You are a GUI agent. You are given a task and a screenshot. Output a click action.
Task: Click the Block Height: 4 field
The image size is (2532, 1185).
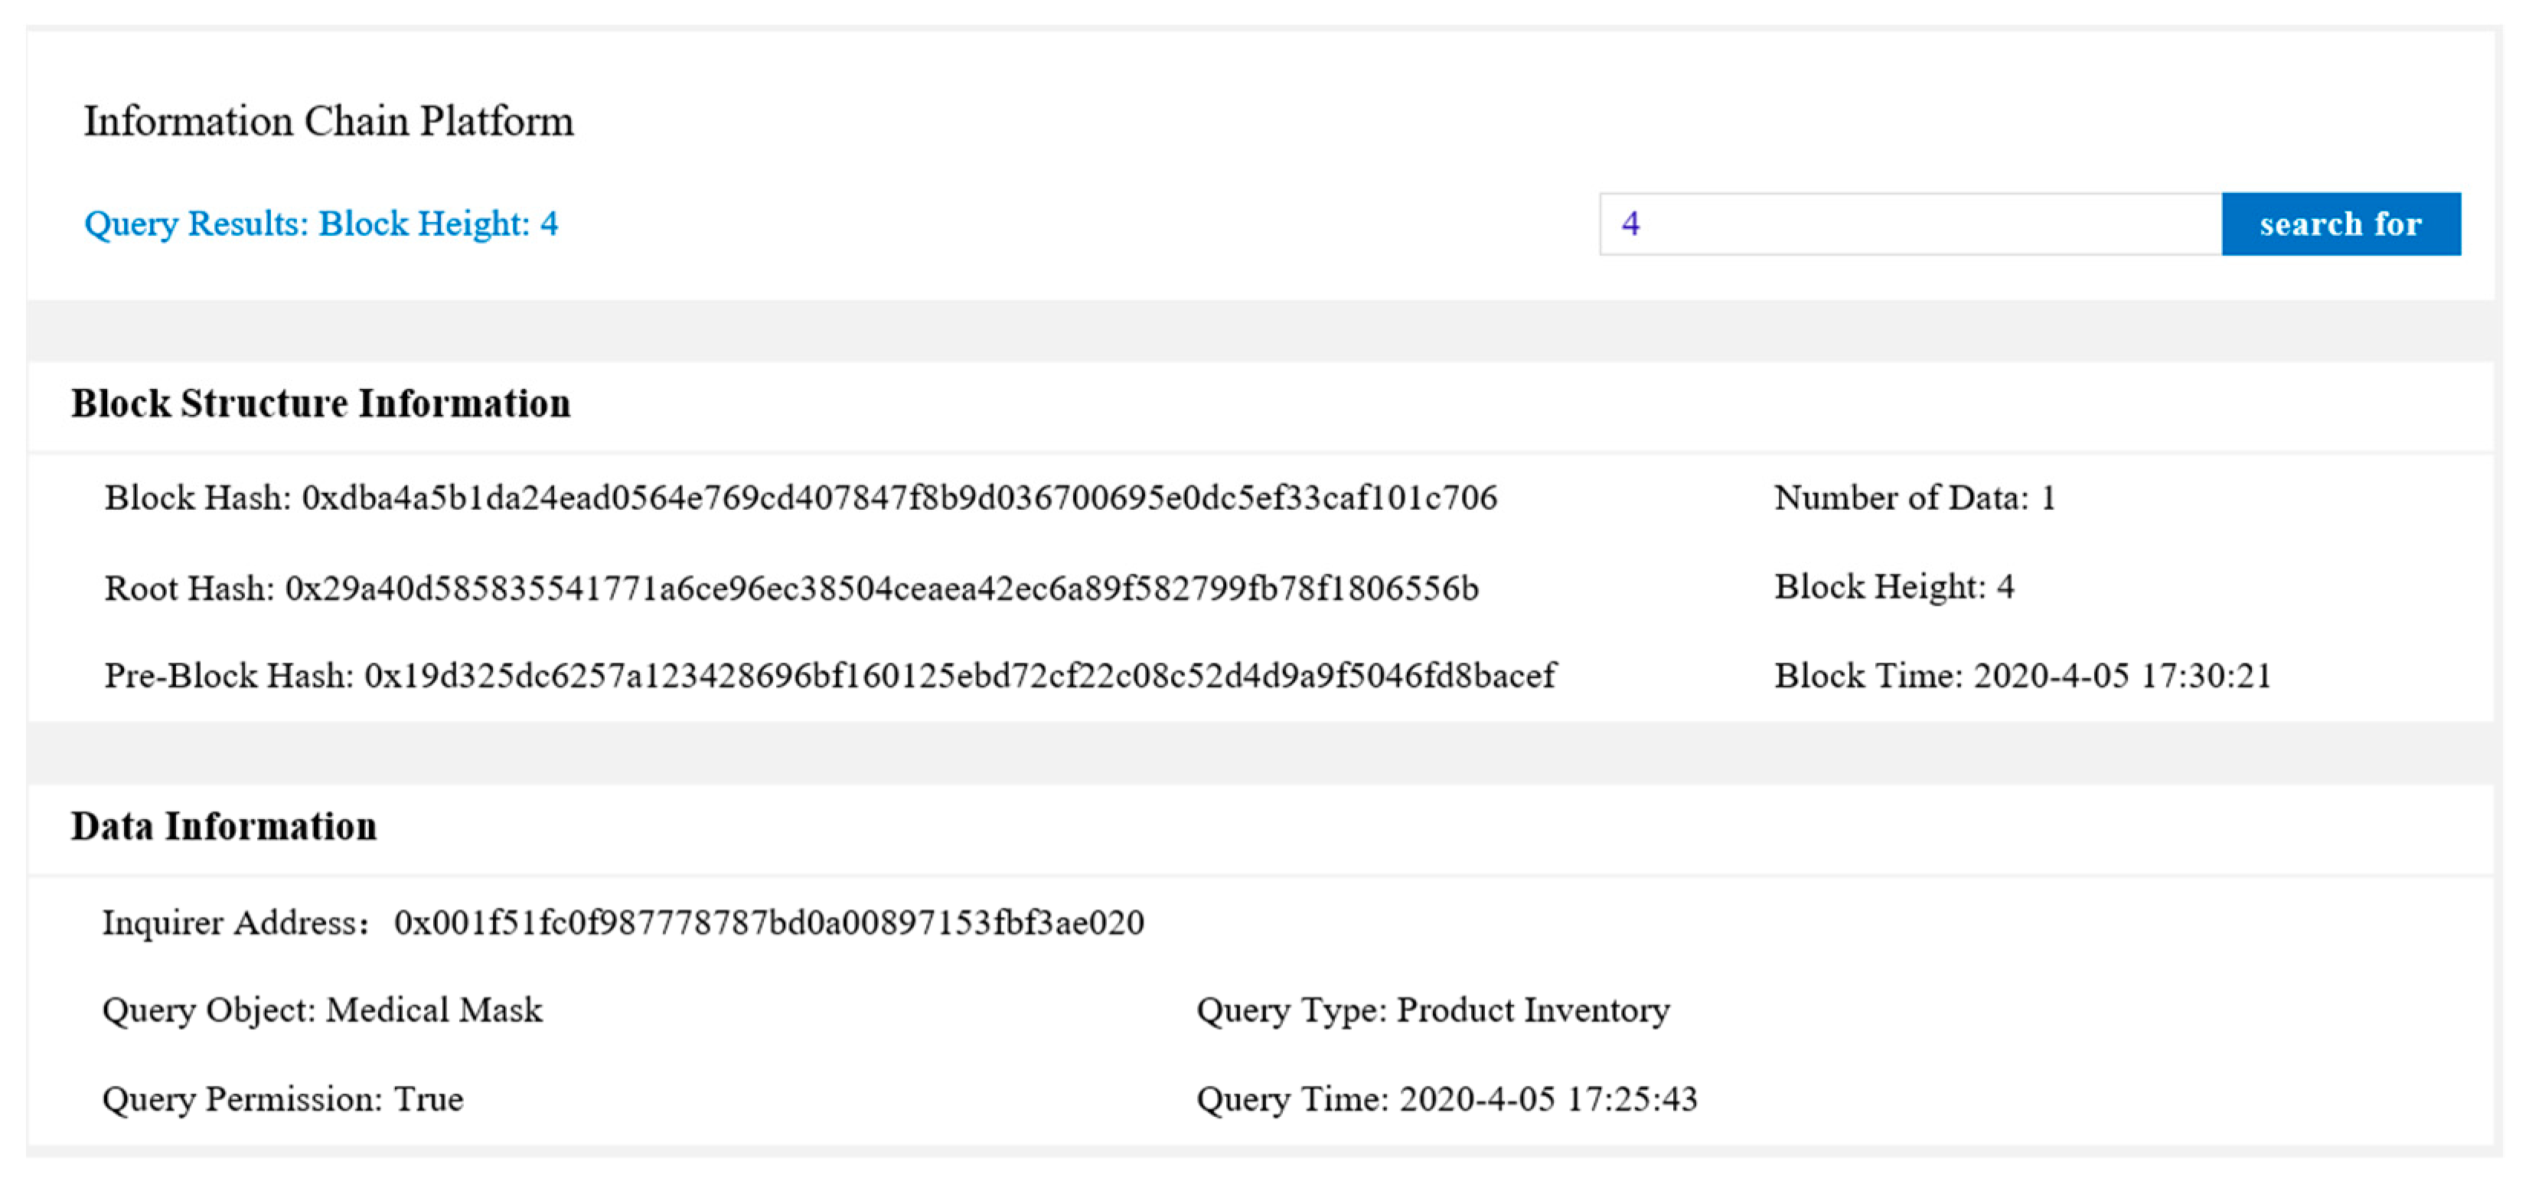[1893, 587]
